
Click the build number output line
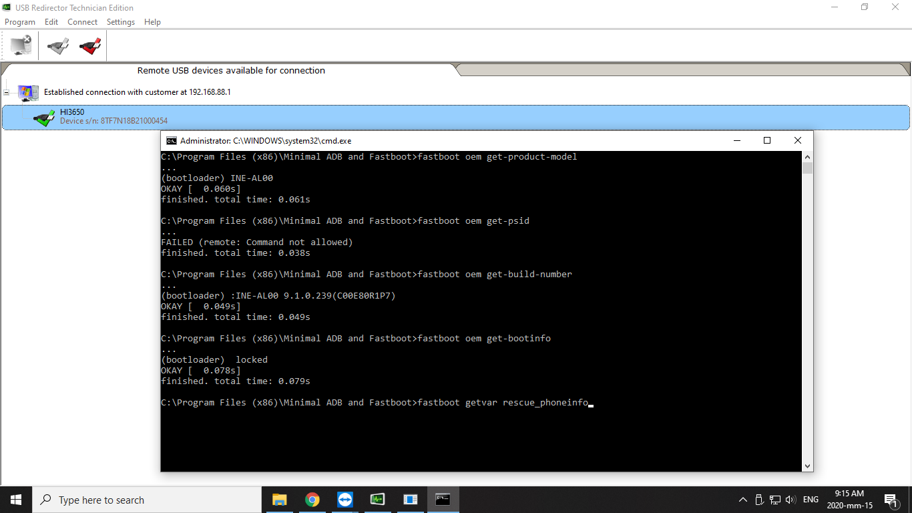278,296
